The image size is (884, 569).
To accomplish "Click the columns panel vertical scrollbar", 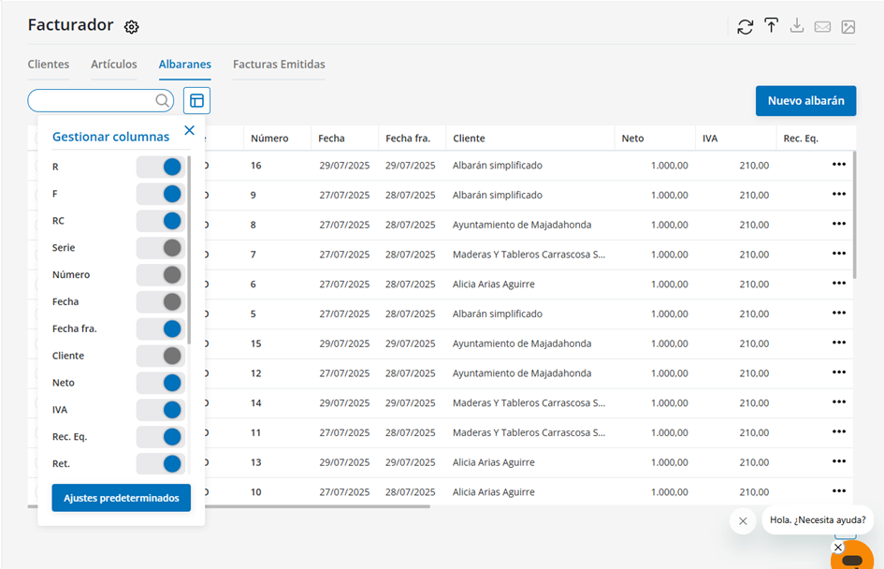I will coord(189,250).
